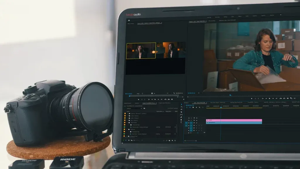The image size is (300, 169).
Task: Select the Slip tool
Action: click(x=181, y=115)
